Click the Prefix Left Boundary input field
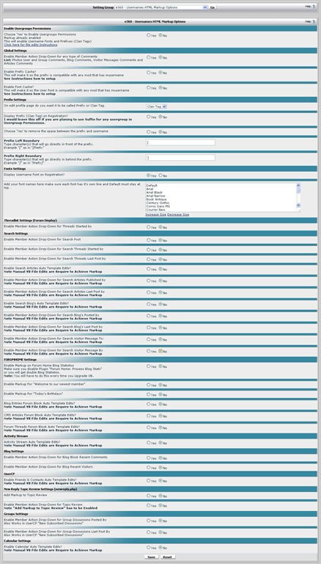 (x=180, y=142)
